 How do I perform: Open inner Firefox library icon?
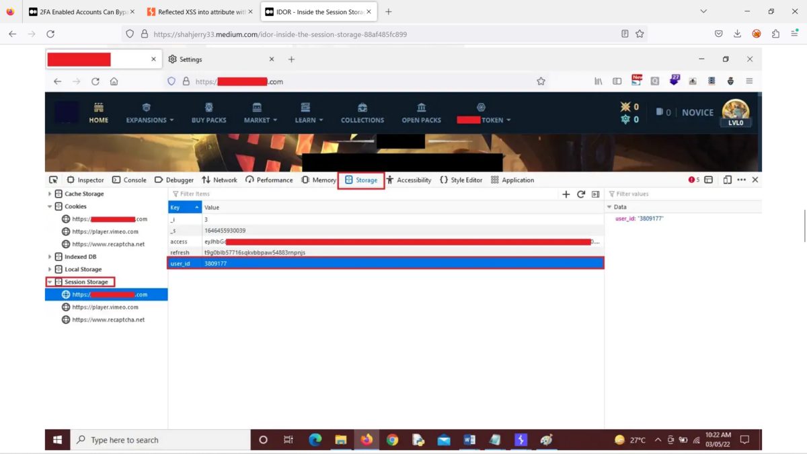click(x=598, y=81)
